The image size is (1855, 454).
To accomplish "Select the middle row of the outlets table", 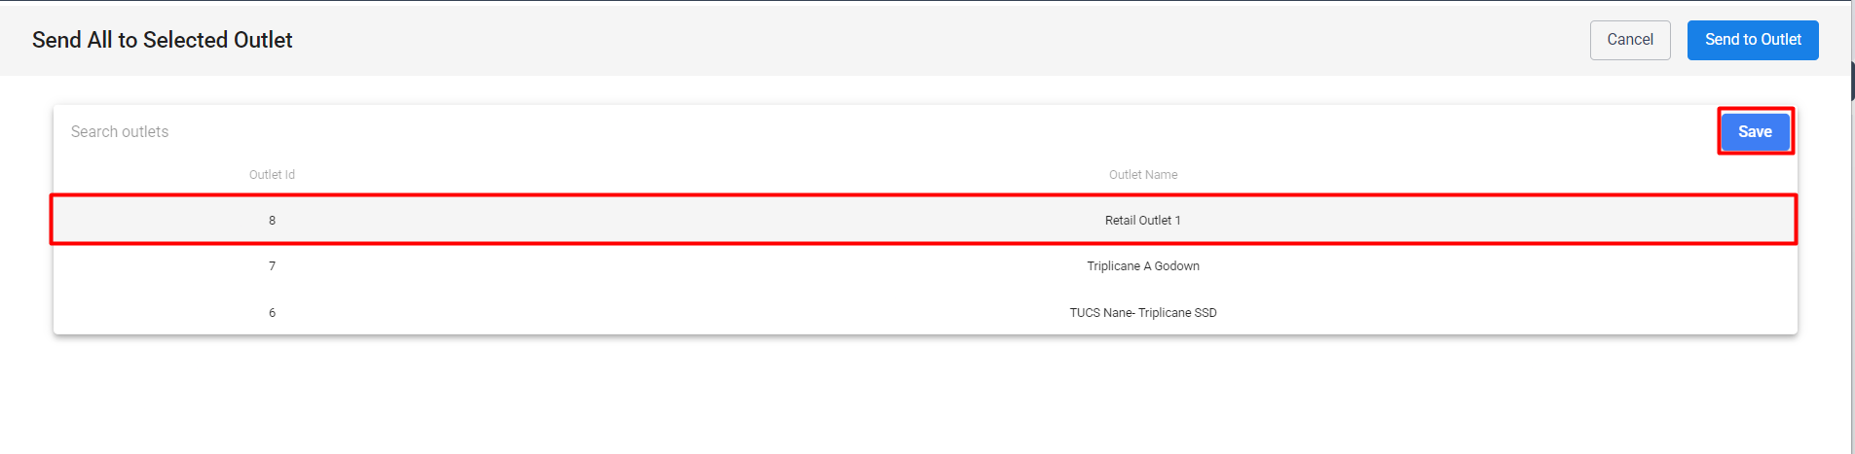I will [x=682, y=266].
